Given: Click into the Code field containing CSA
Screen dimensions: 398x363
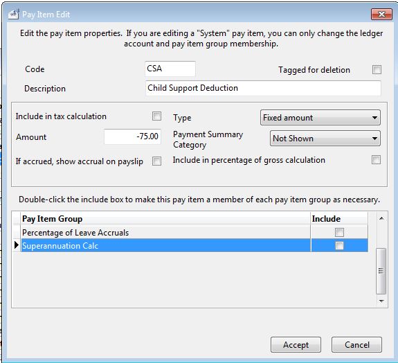Looking at the screenshot, I should coord(170,69).
